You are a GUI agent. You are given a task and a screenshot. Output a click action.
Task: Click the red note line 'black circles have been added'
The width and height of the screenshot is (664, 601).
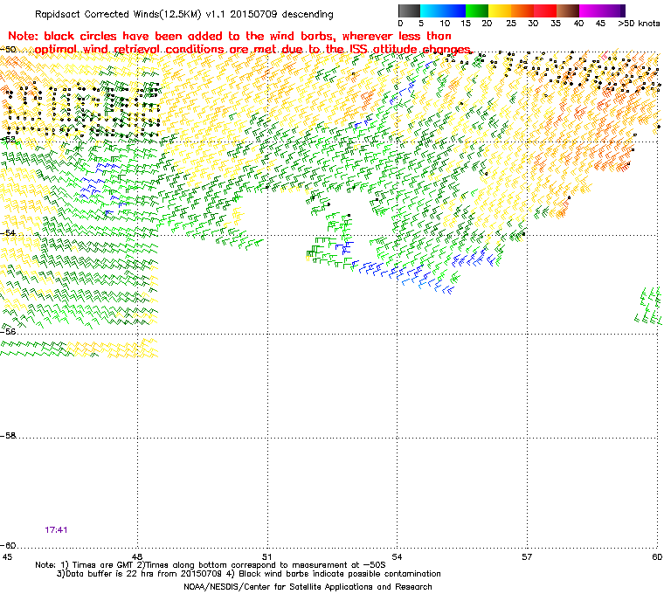230,36
